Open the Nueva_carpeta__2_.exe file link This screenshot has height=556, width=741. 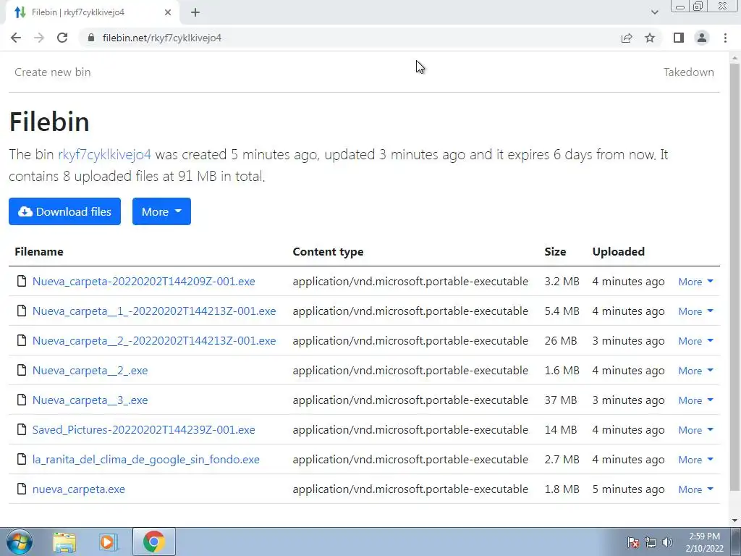point(90,371)
